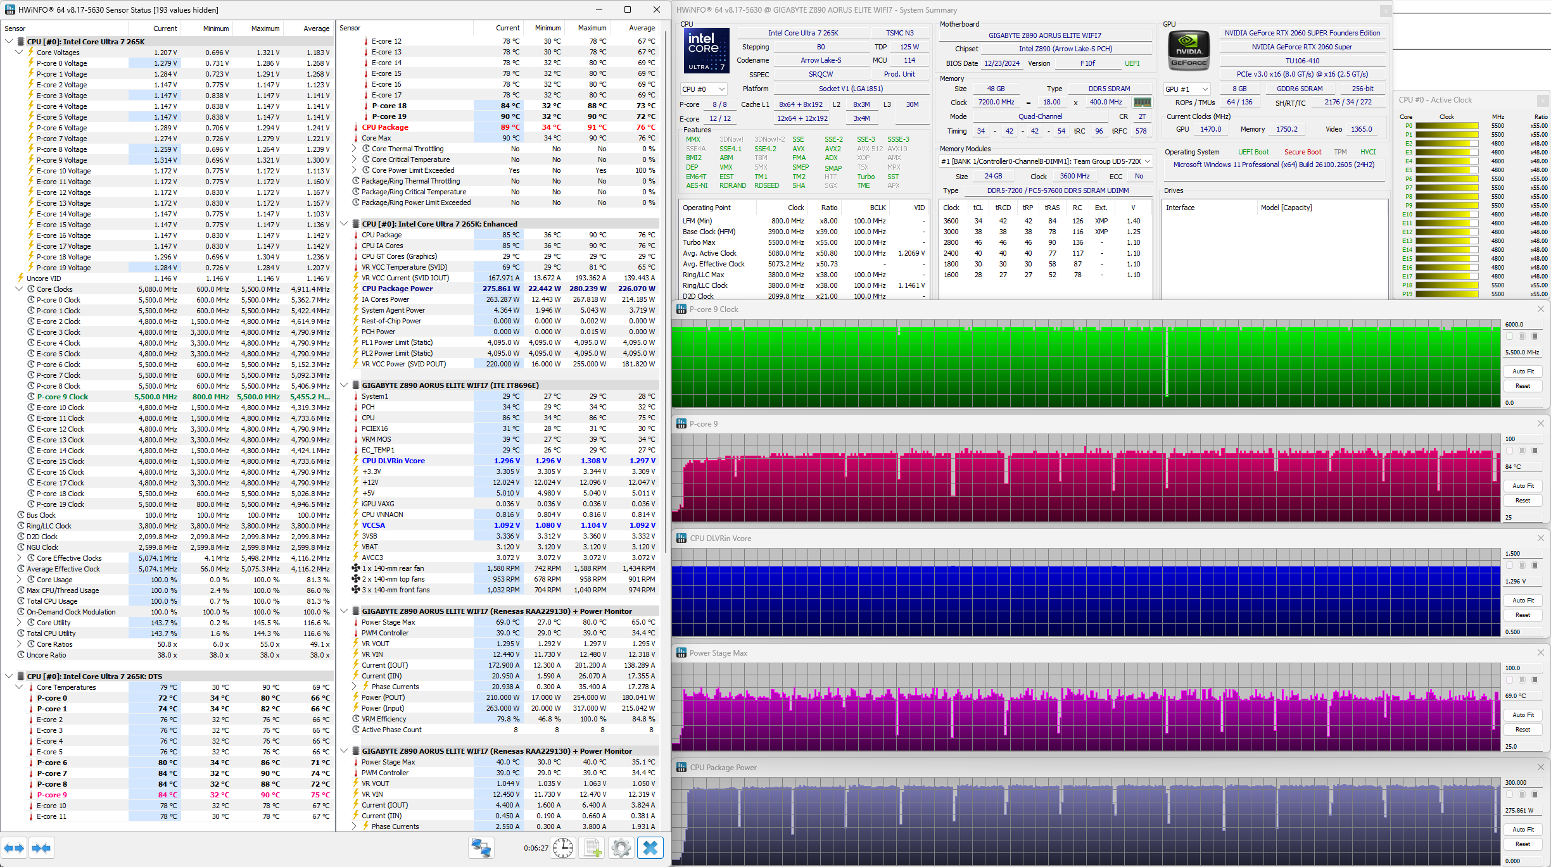This screenshot has width=1551, height=867.
Task: Select the CPU Package Power row
Action: 397,289
